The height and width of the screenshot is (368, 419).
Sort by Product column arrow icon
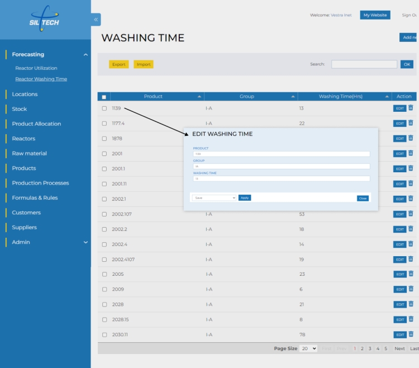(x=199, y=97)
